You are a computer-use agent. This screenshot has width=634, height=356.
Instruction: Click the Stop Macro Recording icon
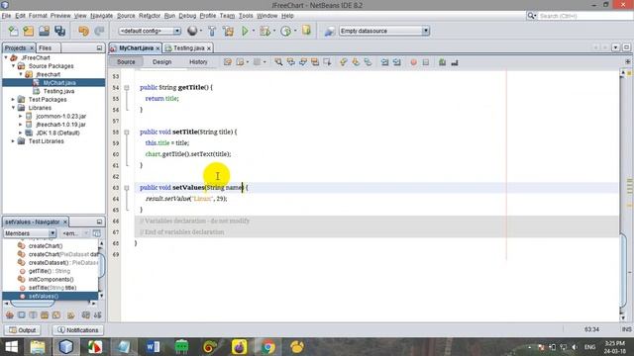425,62
